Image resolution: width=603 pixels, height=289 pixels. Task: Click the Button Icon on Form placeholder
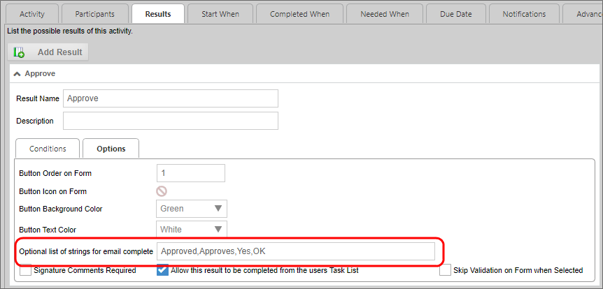point(162,191)
